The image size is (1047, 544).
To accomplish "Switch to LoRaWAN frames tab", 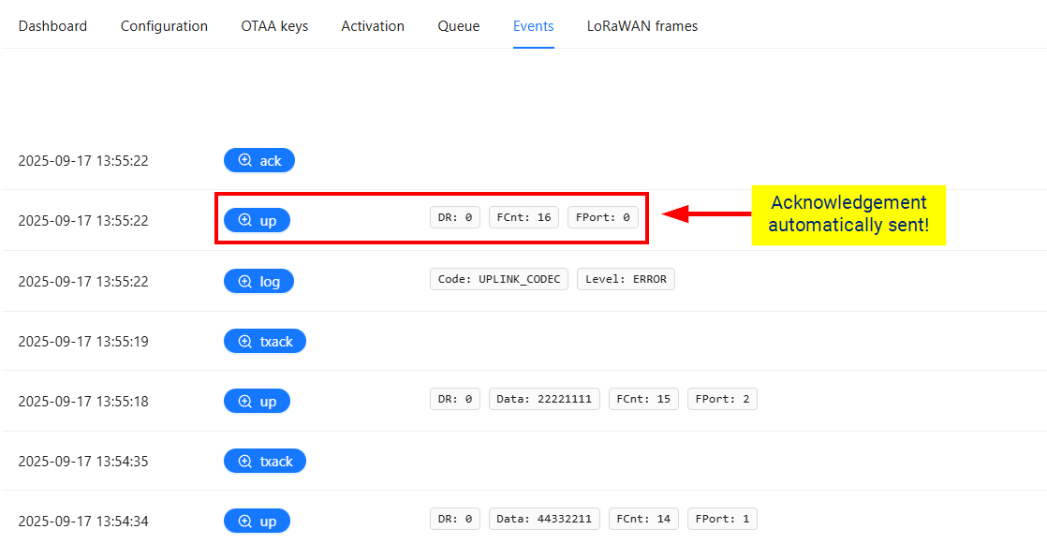I will [642, 26].
